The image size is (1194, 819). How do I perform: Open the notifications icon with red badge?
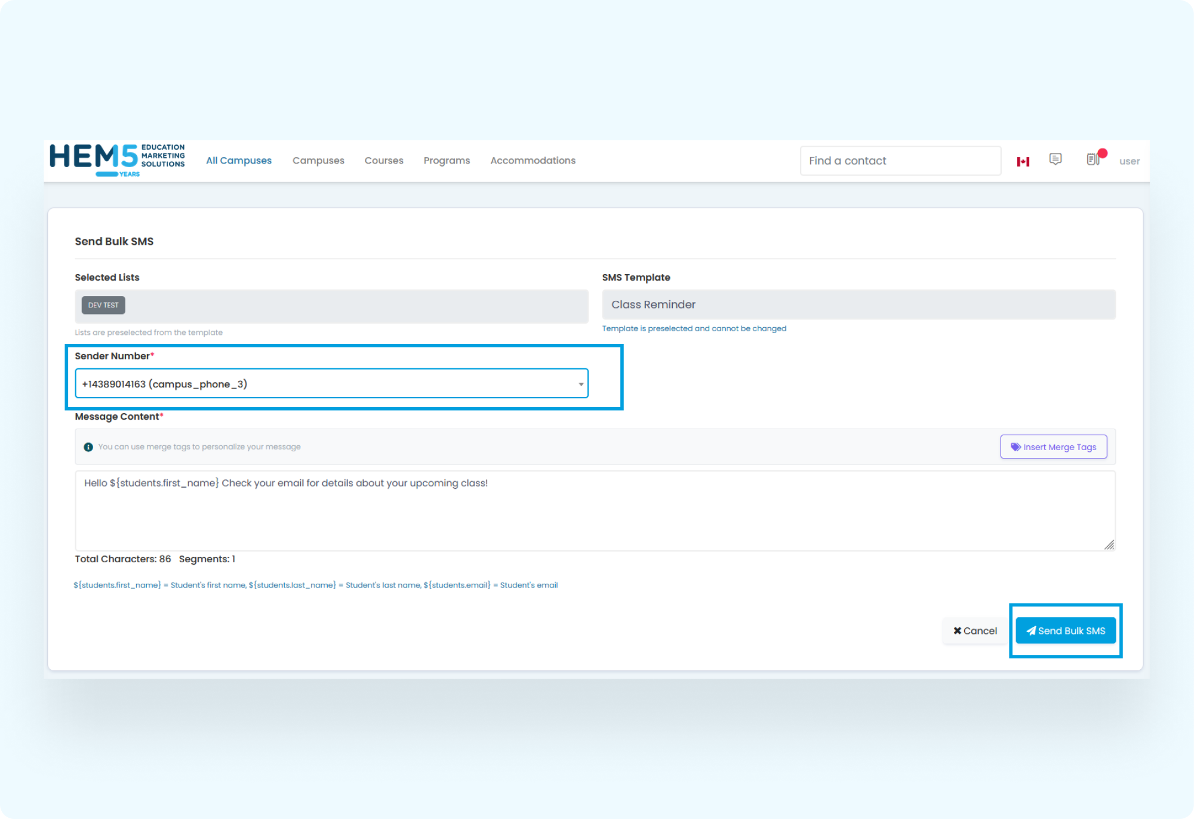tap(1093, 159)
